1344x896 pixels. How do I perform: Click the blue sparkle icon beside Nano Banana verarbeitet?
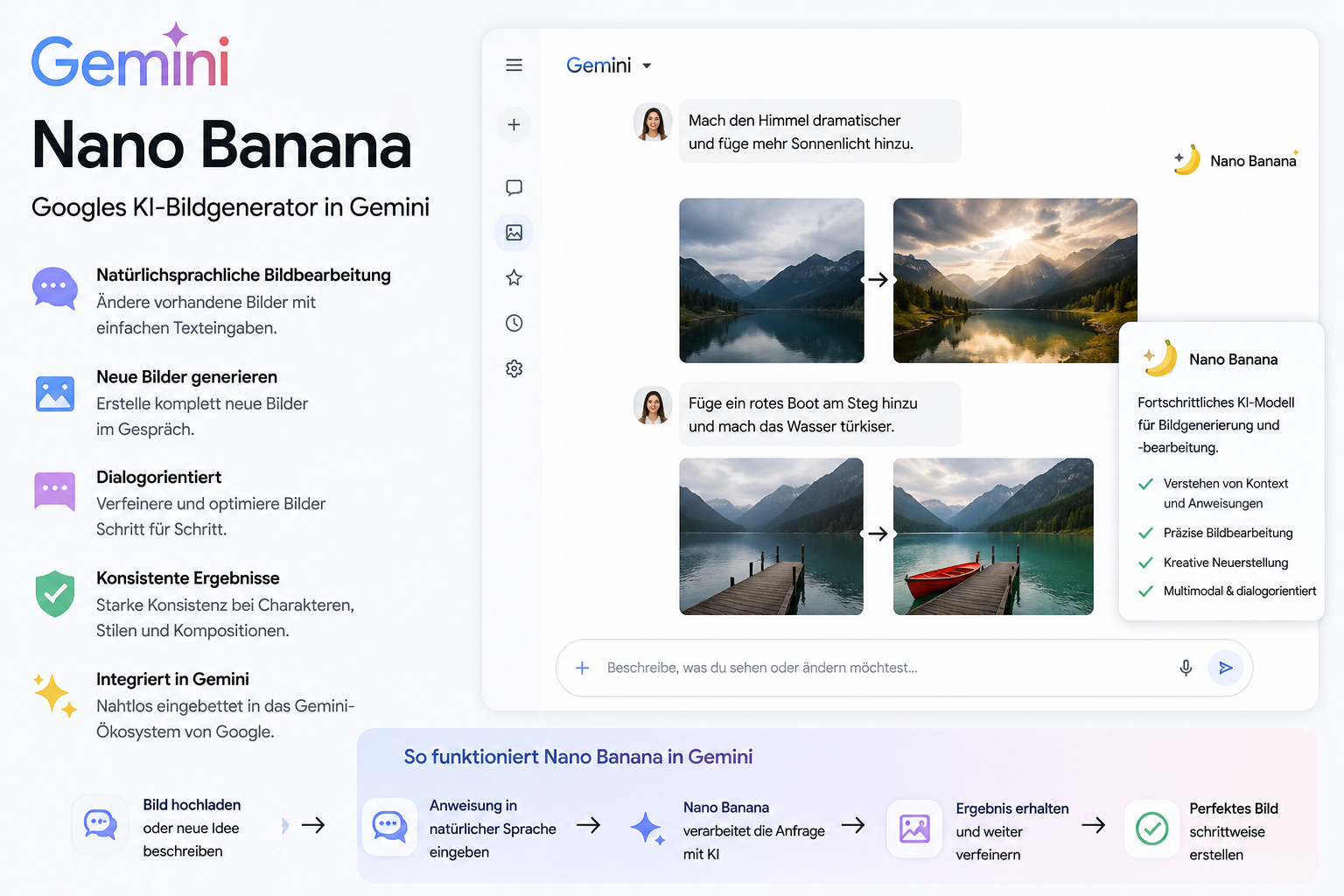coord(647,828)
